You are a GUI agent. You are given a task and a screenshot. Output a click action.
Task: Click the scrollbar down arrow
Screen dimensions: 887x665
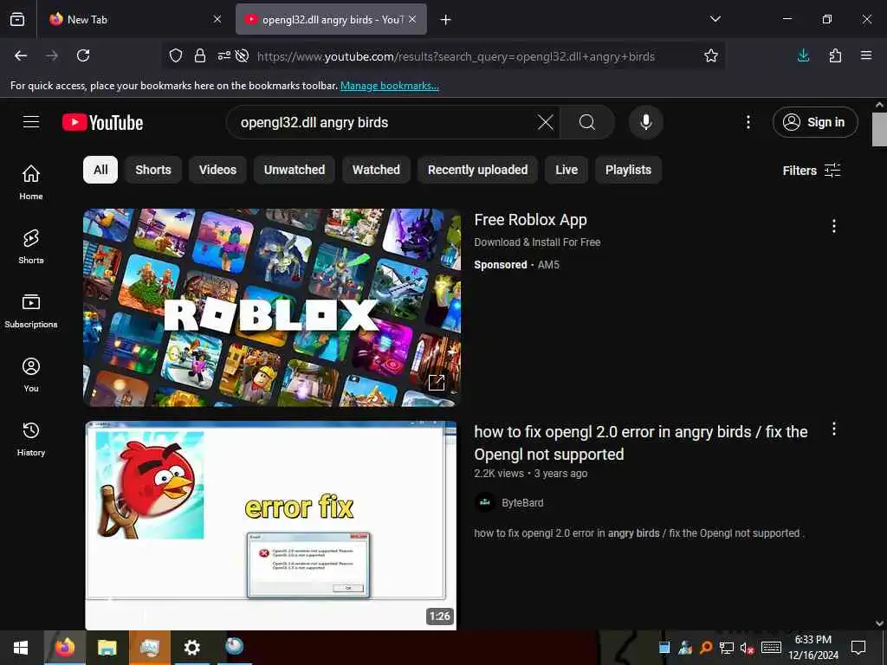click(879, 623)
